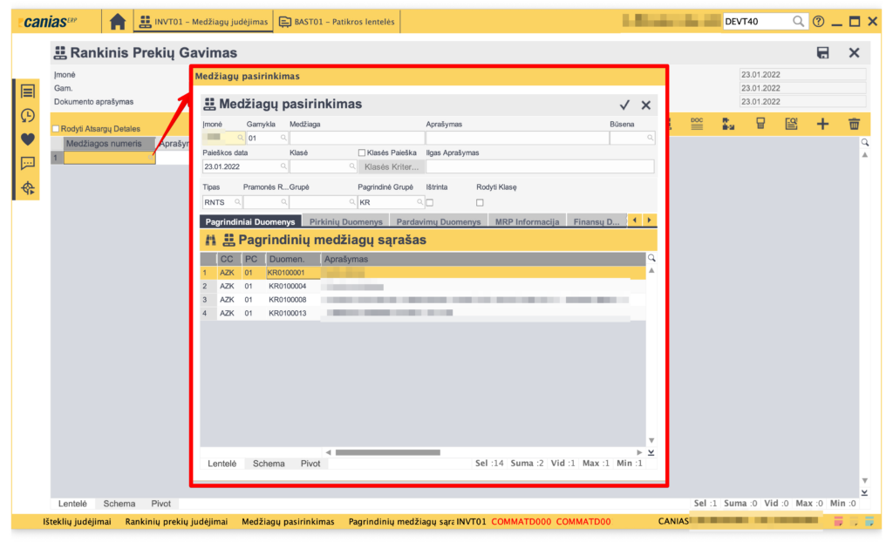Click the binoculars search icon
Image resolution: width=893 pixels, height=542 pixels.
(210, 241)
